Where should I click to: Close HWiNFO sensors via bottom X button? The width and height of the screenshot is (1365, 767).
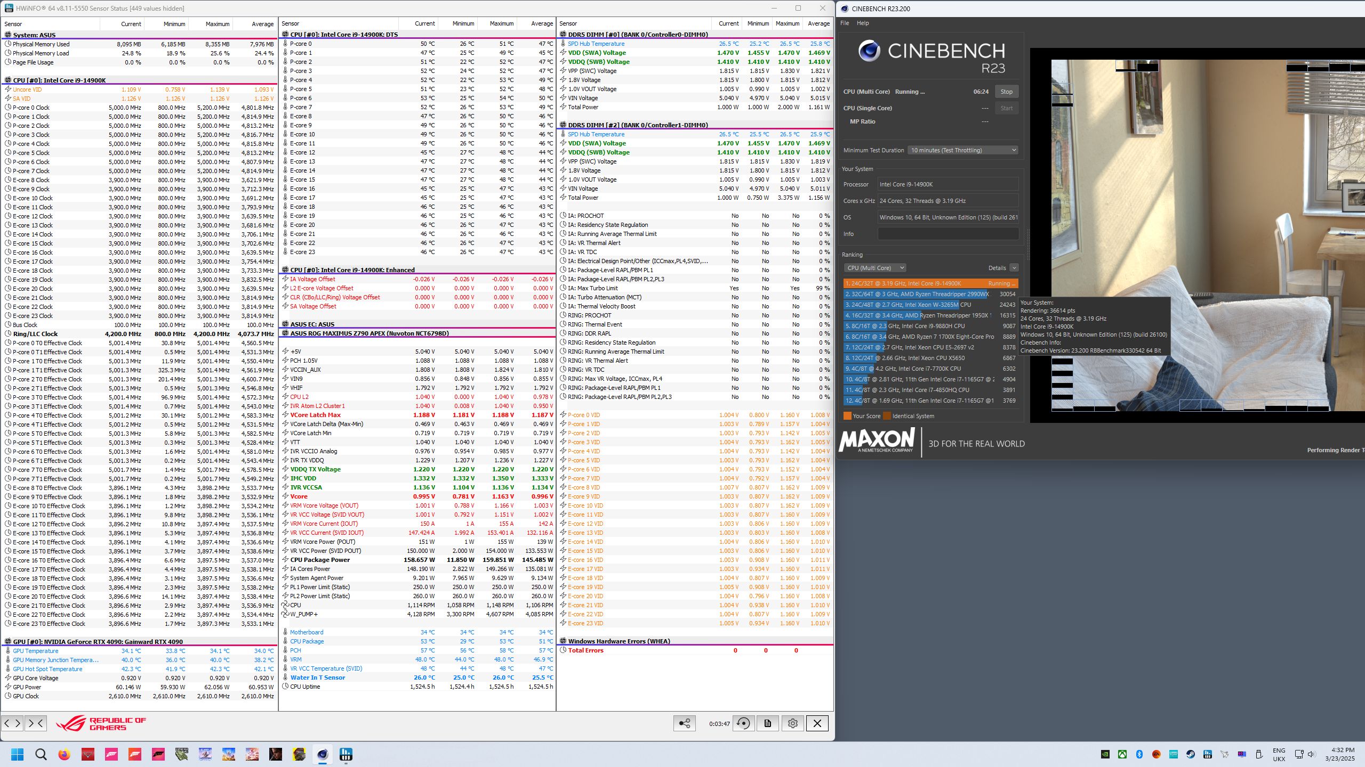click(817, 723)
